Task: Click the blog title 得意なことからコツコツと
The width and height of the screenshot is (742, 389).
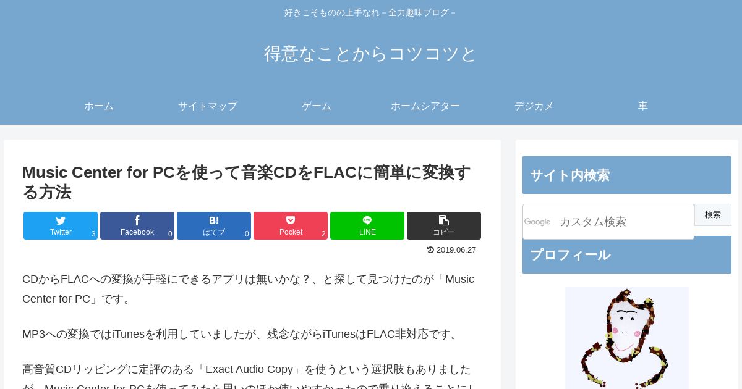Action: (371, 54)
